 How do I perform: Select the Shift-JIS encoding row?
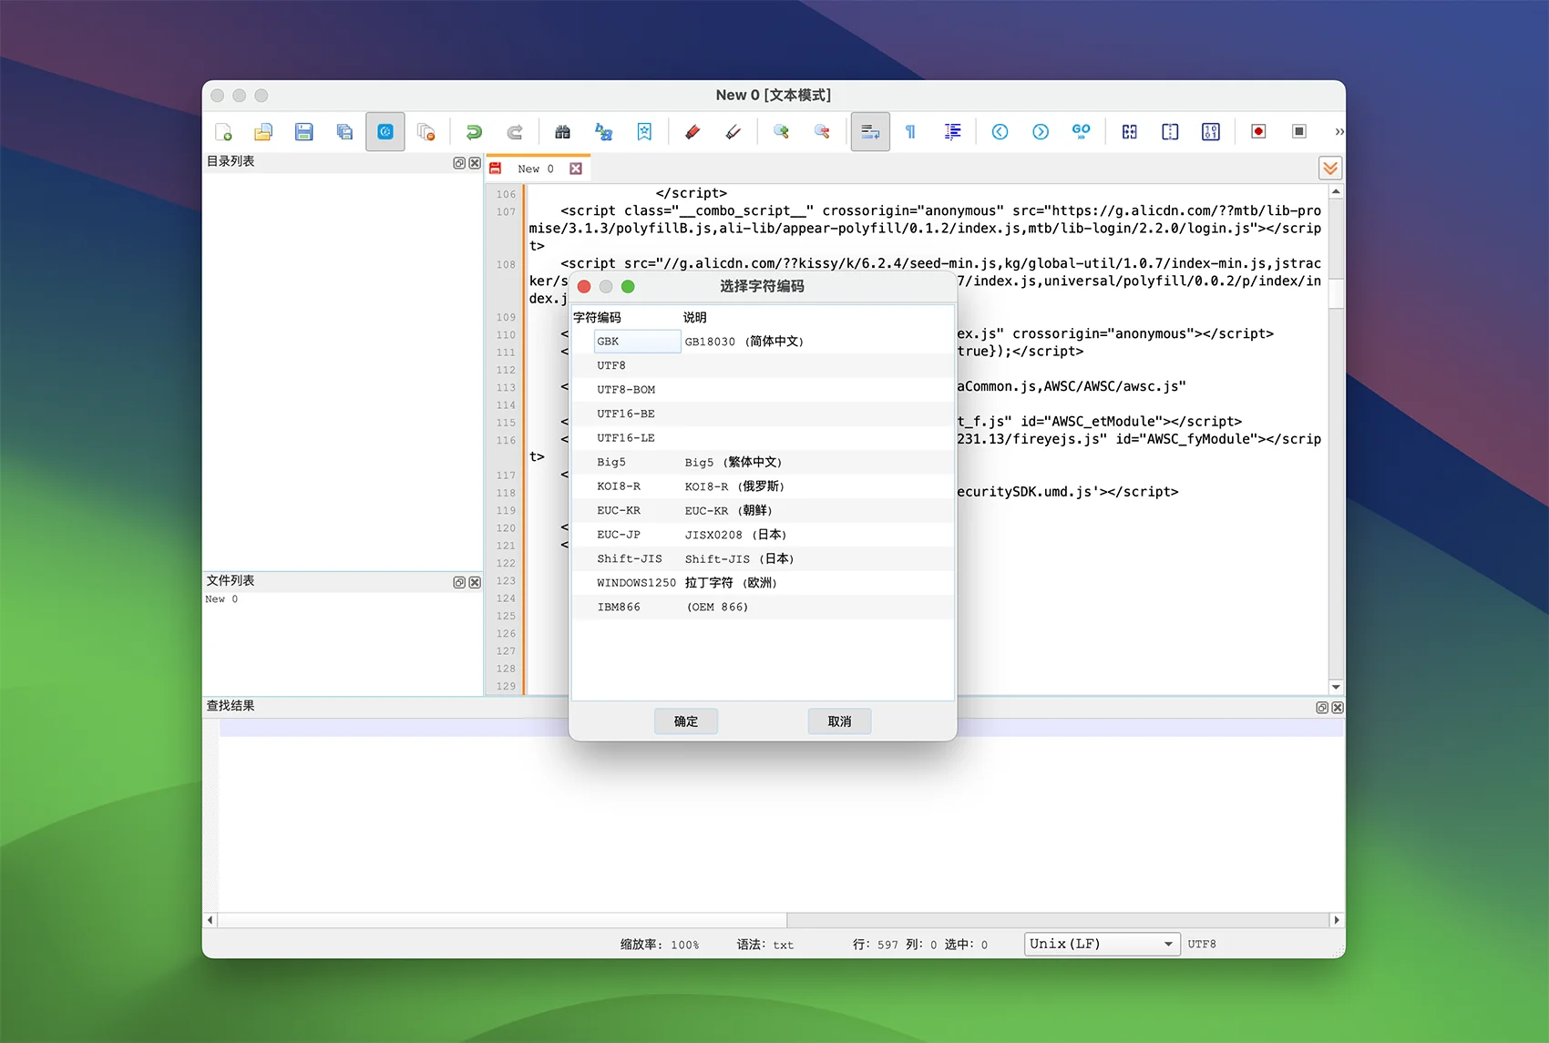[763, 558]
